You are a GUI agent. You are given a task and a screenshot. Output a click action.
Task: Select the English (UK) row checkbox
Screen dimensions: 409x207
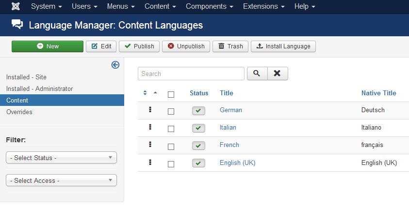pos(171,164)
